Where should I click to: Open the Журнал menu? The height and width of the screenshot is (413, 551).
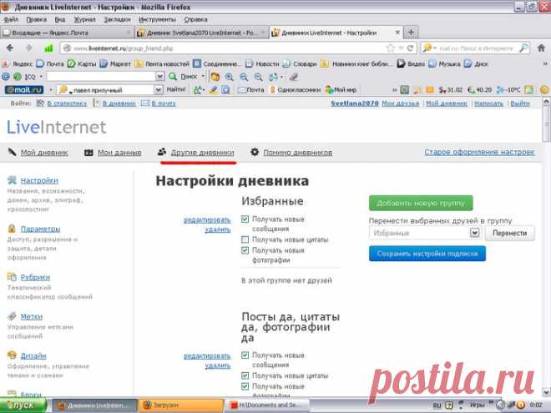84,19
